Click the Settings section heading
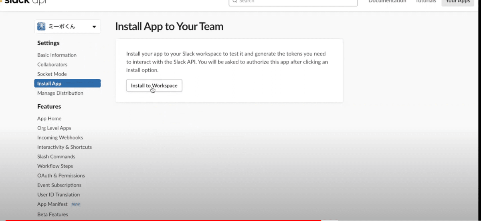This screenshot has width=481, height=221. click(49, 43)
